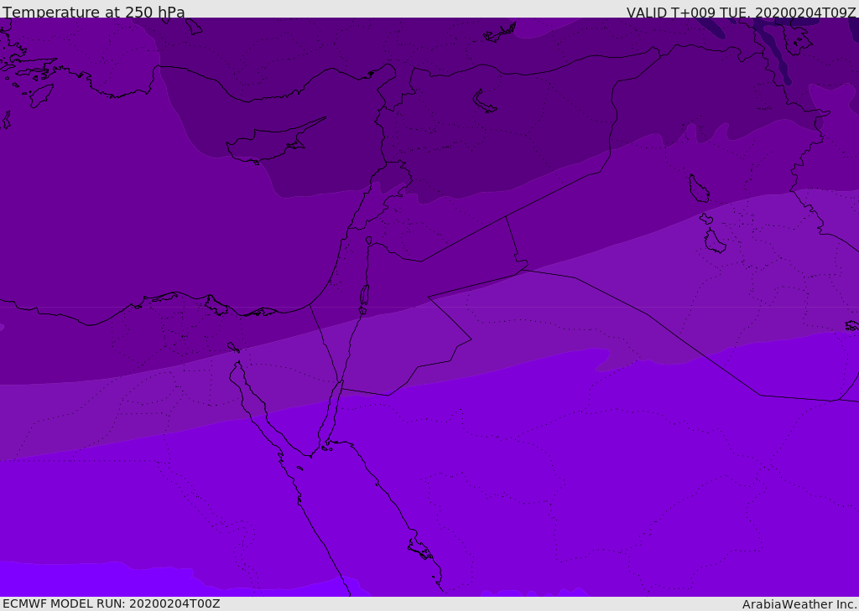Open the ArabiaWeather Inc. credit

pos(799,604)
